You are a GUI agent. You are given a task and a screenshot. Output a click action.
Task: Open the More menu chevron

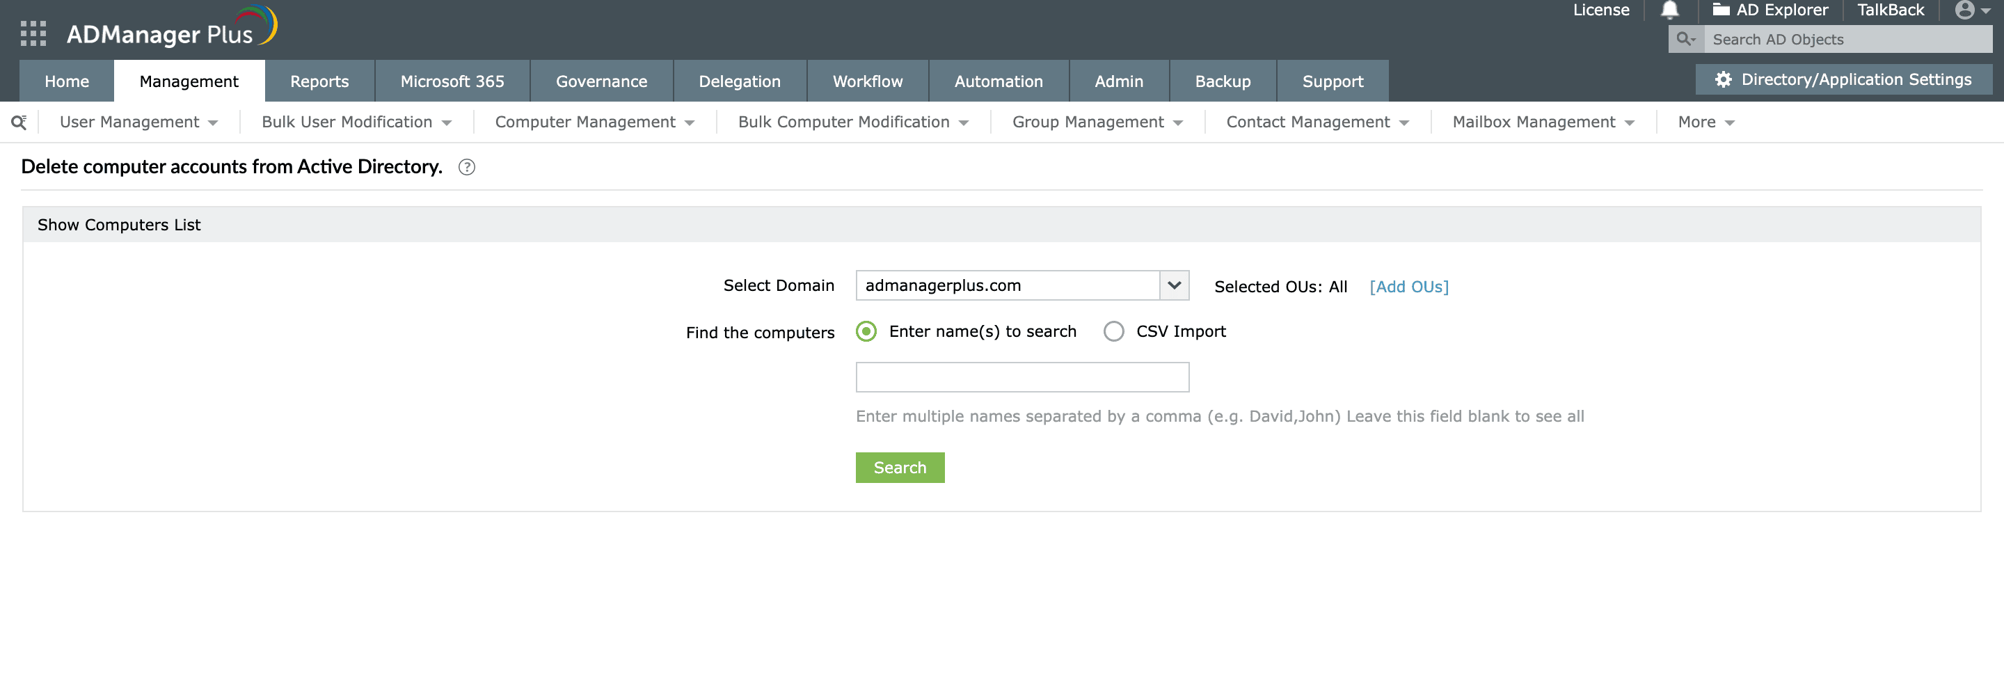1728,122
